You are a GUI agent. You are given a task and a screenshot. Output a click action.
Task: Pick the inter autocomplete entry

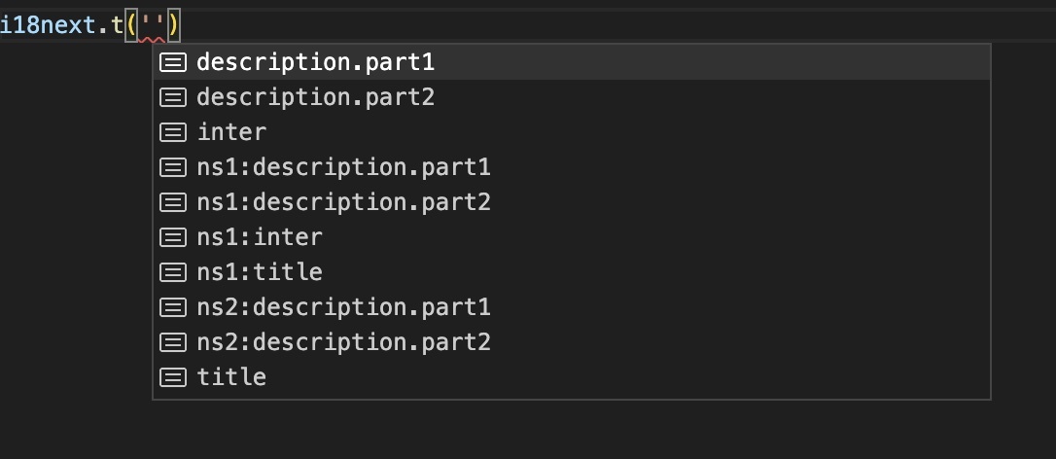[231, 132]
